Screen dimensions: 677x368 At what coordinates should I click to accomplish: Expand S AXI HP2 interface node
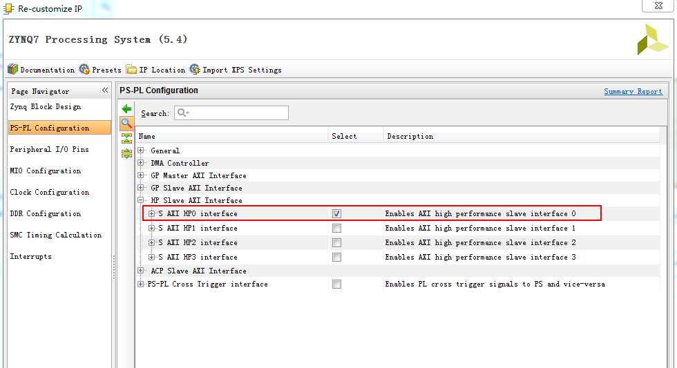click(x=151, y=243)
